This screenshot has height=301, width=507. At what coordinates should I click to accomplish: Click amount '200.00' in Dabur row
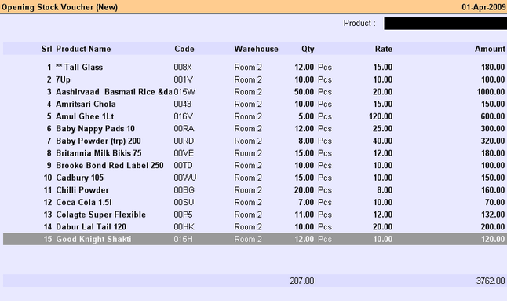(492, 227)
